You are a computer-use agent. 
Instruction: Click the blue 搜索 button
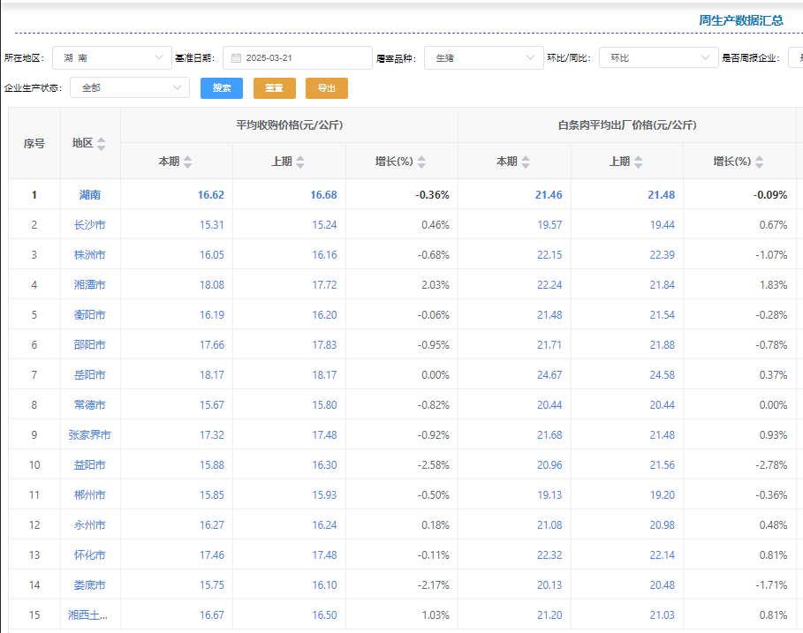pyautogui.click(x=222, y=88)
